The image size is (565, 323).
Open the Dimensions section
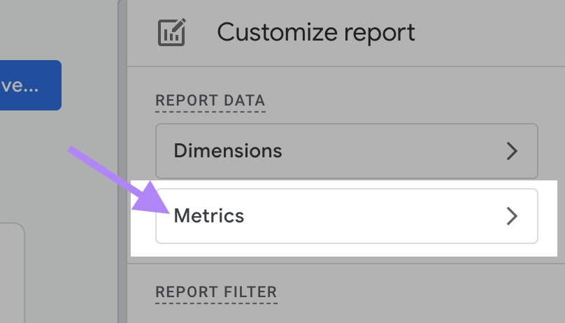point(346,151)
